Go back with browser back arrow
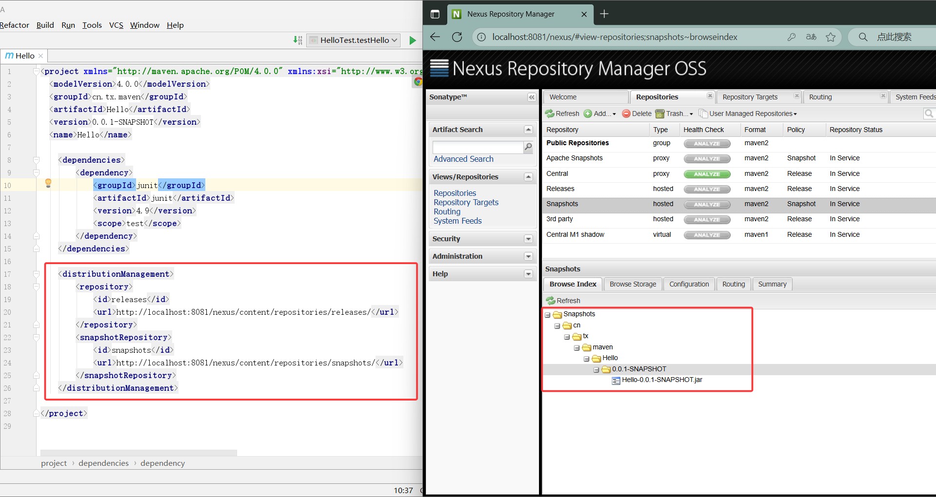This screenshot has height=497, width=936. pos(435,37)
